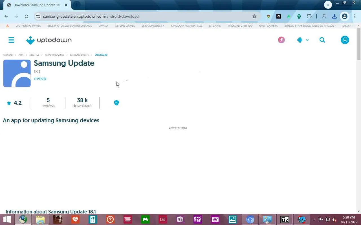Show hidden system tray icons
The width and height of the screenshot is (361, 225).
click(x=314, y=220)
